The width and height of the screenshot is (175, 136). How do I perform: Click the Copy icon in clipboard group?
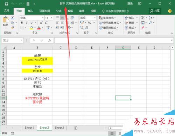[13, 23]
